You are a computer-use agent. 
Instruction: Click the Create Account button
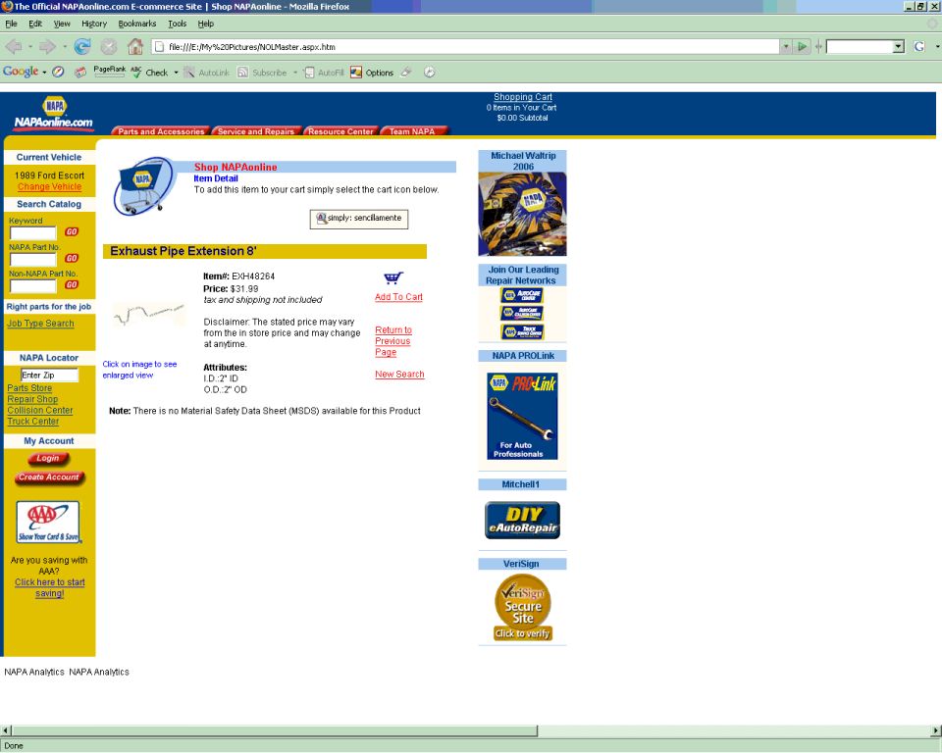[x=49, y=478]
